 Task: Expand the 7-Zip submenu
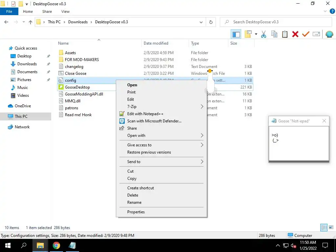(x=161, y=107)
